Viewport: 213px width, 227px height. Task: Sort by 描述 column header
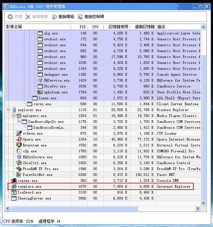178,27
